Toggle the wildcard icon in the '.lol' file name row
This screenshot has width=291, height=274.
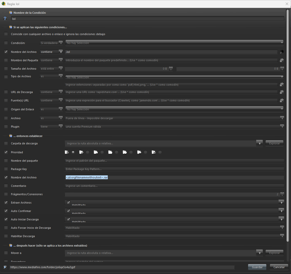coord(282,52)
